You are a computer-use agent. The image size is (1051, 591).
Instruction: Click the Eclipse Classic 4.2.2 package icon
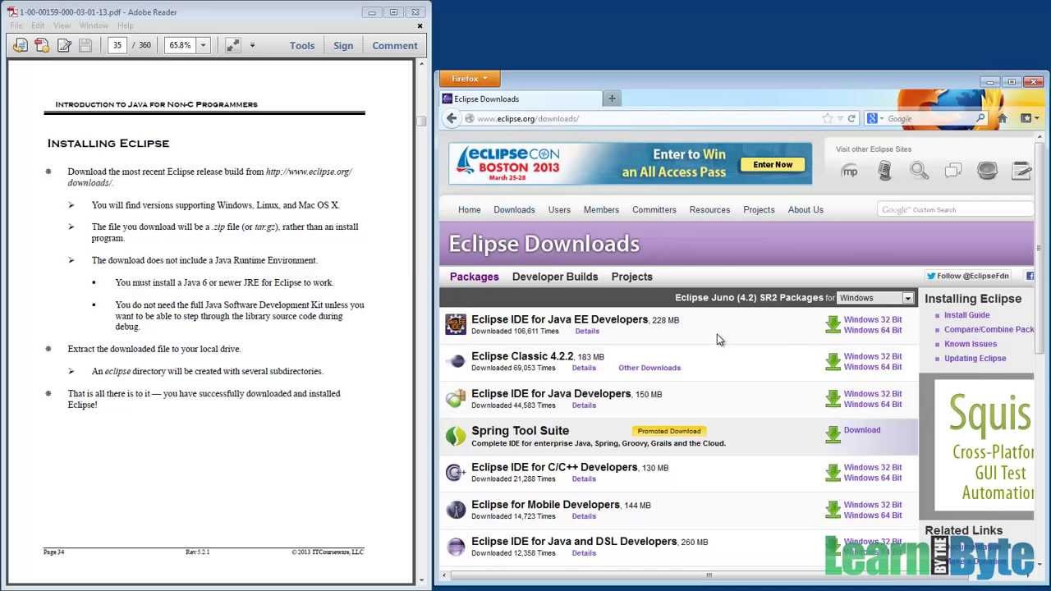click(456, 361)
